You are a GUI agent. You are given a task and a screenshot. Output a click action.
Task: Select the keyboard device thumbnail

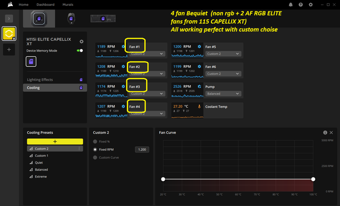point(103,19)
